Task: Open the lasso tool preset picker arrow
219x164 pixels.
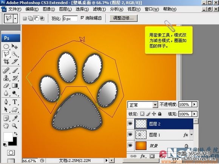Action: [15, 18]
